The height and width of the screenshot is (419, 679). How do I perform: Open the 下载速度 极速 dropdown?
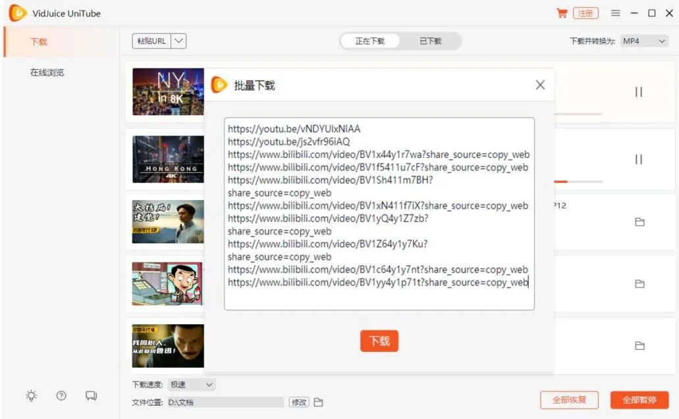tap(191, 384)
